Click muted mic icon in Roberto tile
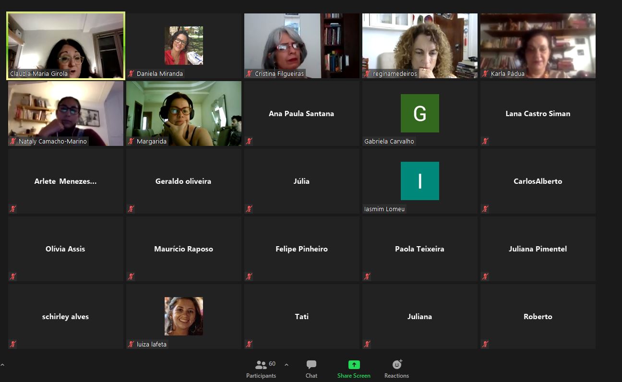Viewport: 622px width, 382px height. click(485, 344)
